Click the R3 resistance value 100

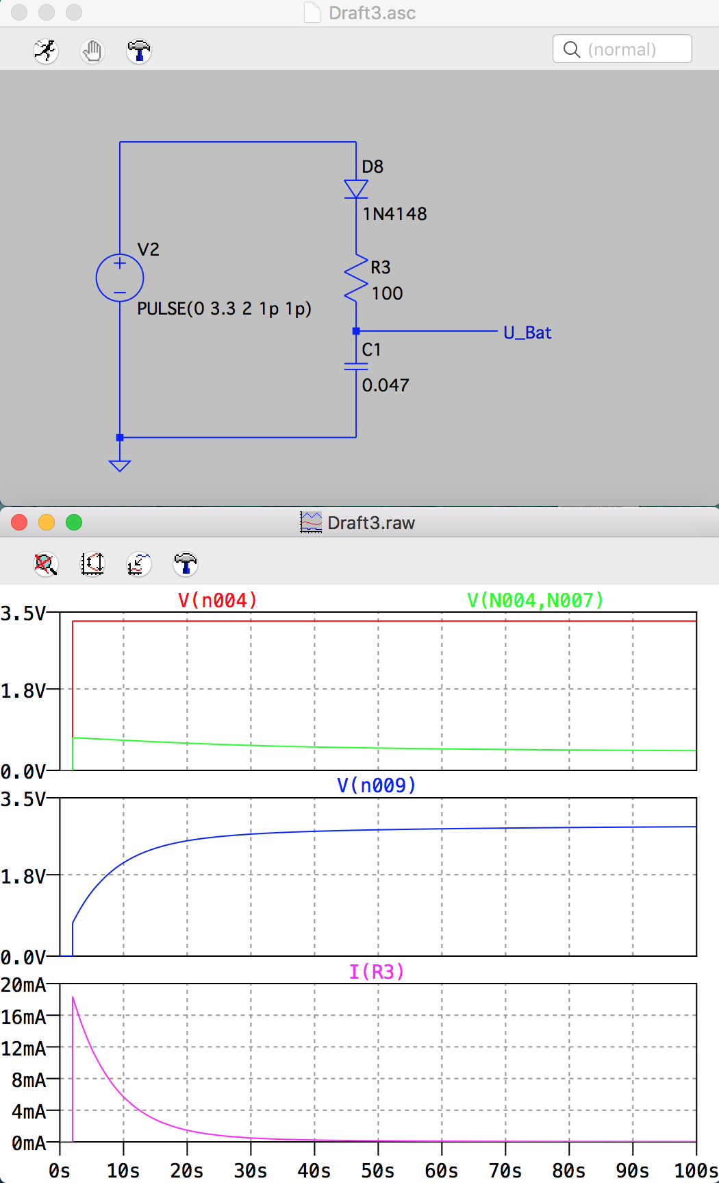click(x=387, y=293)
